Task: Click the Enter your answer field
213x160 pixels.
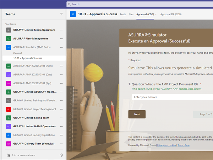Action: click(x=173, y=97)
